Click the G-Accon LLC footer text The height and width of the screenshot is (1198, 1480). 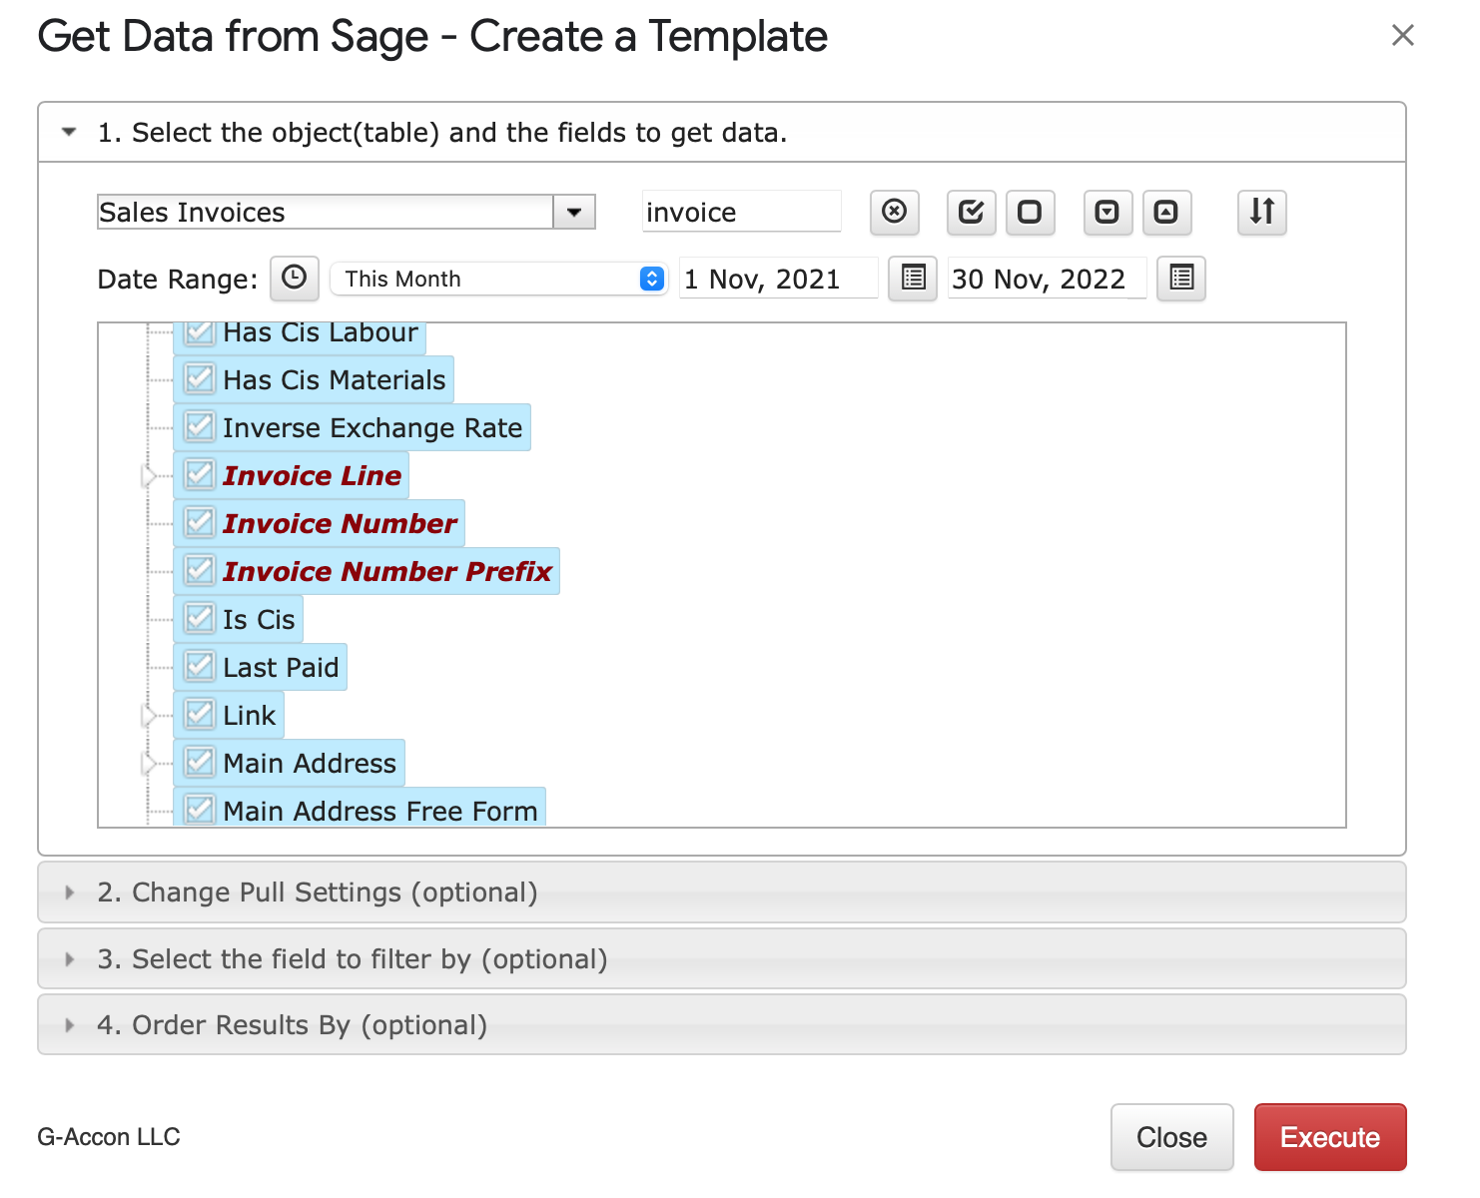[109, 1137]
